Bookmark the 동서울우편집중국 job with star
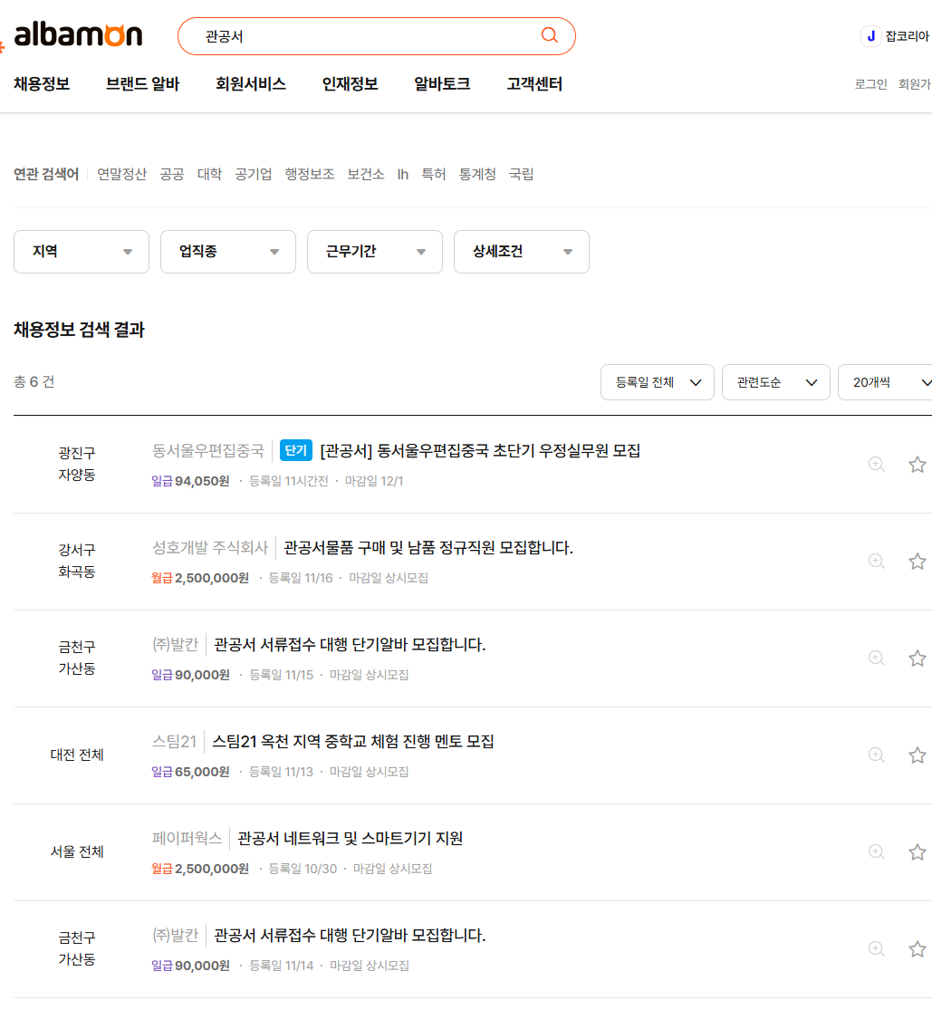The height and width of the screenshot is (1019, 932). point(917,464)
